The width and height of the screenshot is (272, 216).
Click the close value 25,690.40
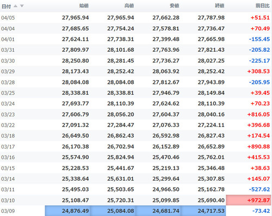click(211, 200)
